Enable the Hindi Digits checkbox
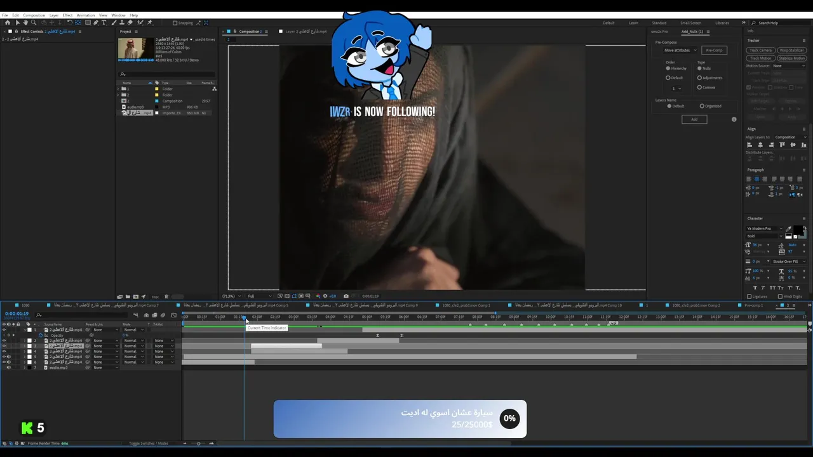 coord(780,296)
